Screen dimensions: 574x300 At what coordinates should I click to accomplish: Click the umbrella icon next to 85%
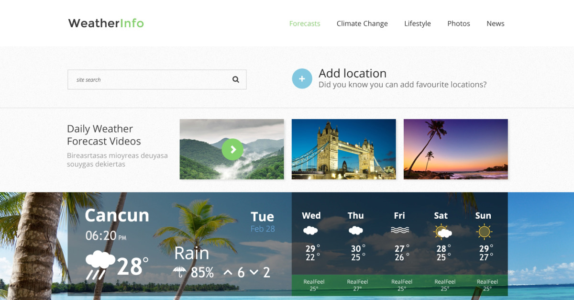(180, 272)
